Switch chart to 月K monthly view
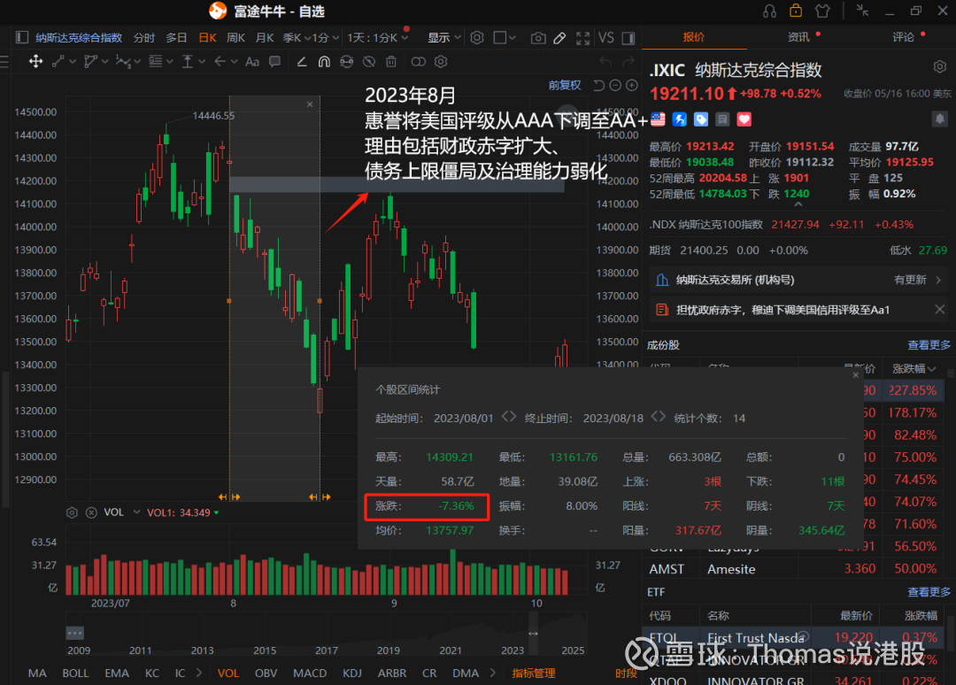This screenshot has width=956, height=685. pyautogui.click(x=265, y=38)
